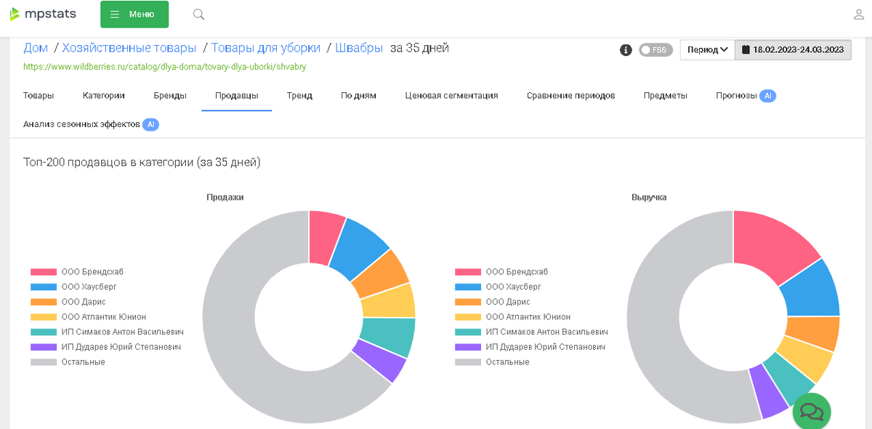Open the По дням tab
The height and width of the screenshot is (429, 872).
[358, 95]
